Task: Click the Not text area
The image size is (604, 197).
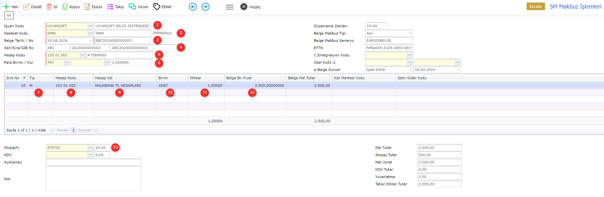Action: click(x=94, y=179)
